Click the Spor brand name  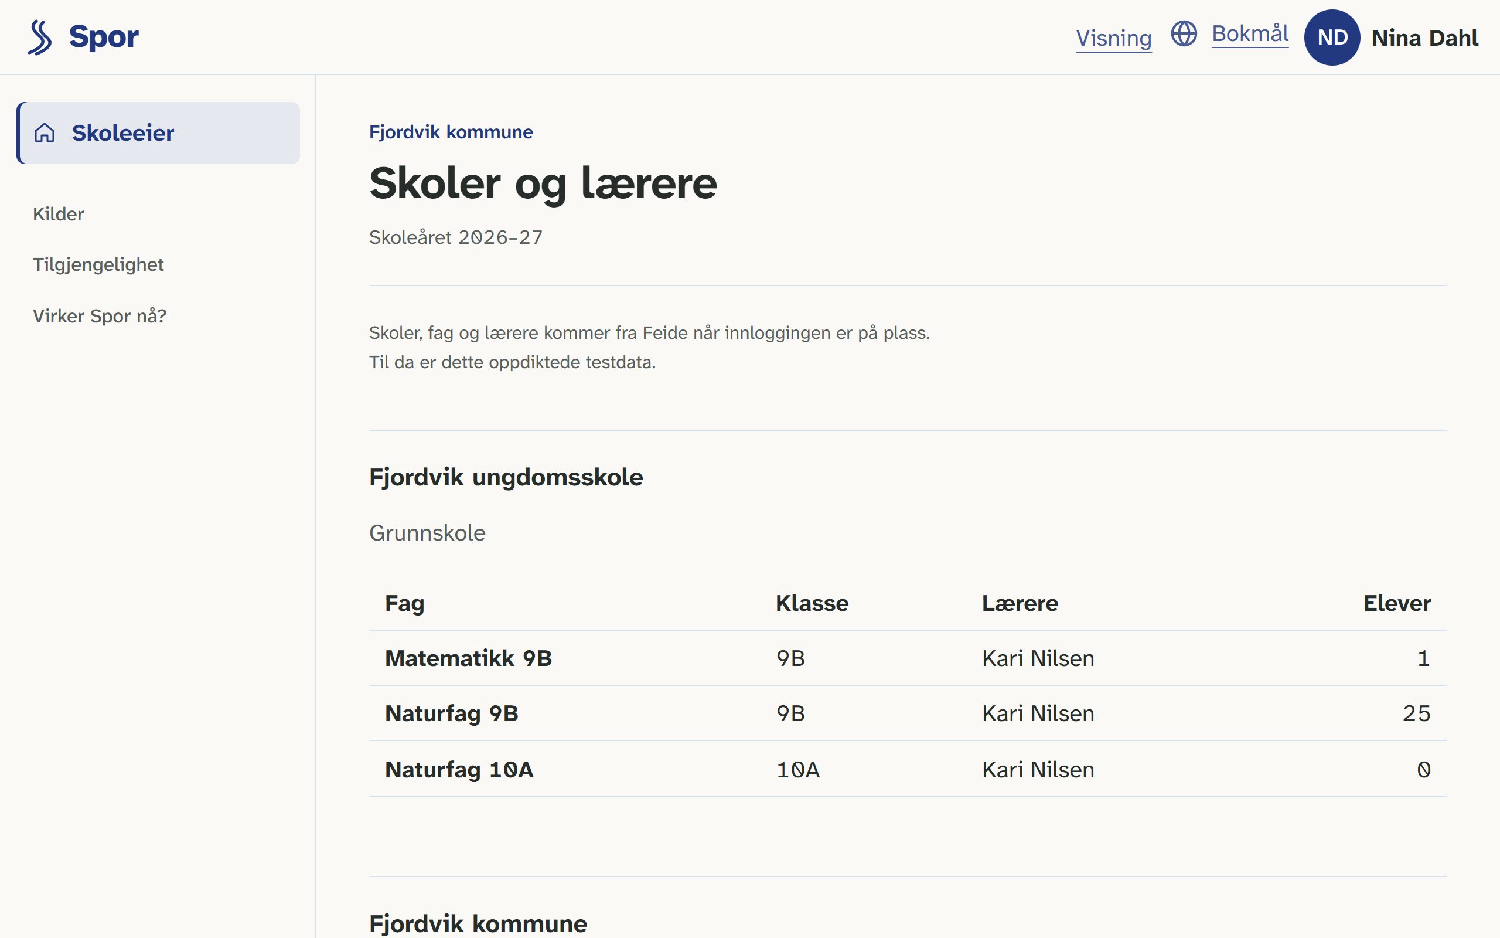104,37
